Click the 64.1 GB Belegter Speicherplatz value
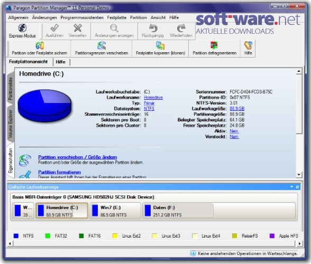The width and height of the screenshot is (311, 264). tap(237, 120)
